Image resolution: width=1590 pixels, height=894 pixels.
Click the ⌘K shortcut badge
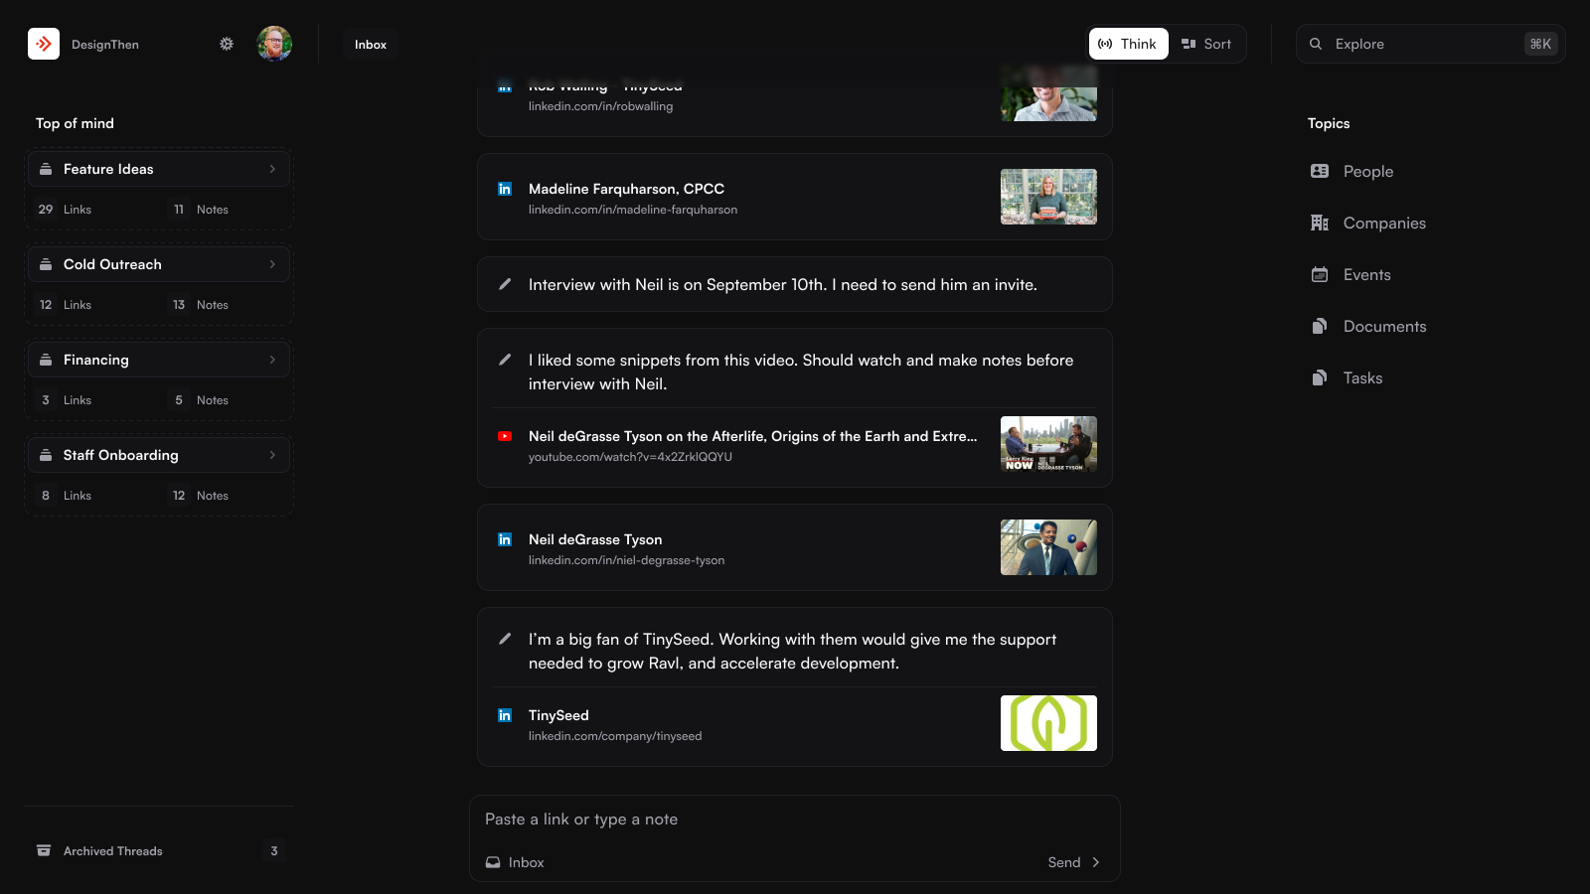[1540, 44]
